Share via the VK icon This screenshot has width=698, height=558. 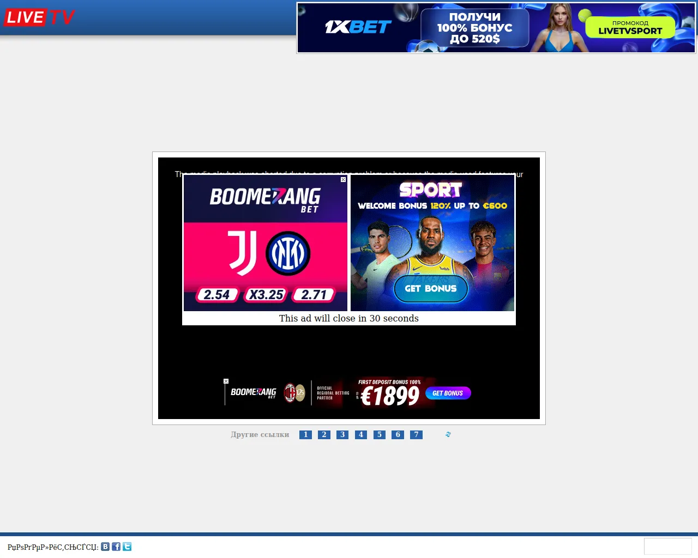105,547
